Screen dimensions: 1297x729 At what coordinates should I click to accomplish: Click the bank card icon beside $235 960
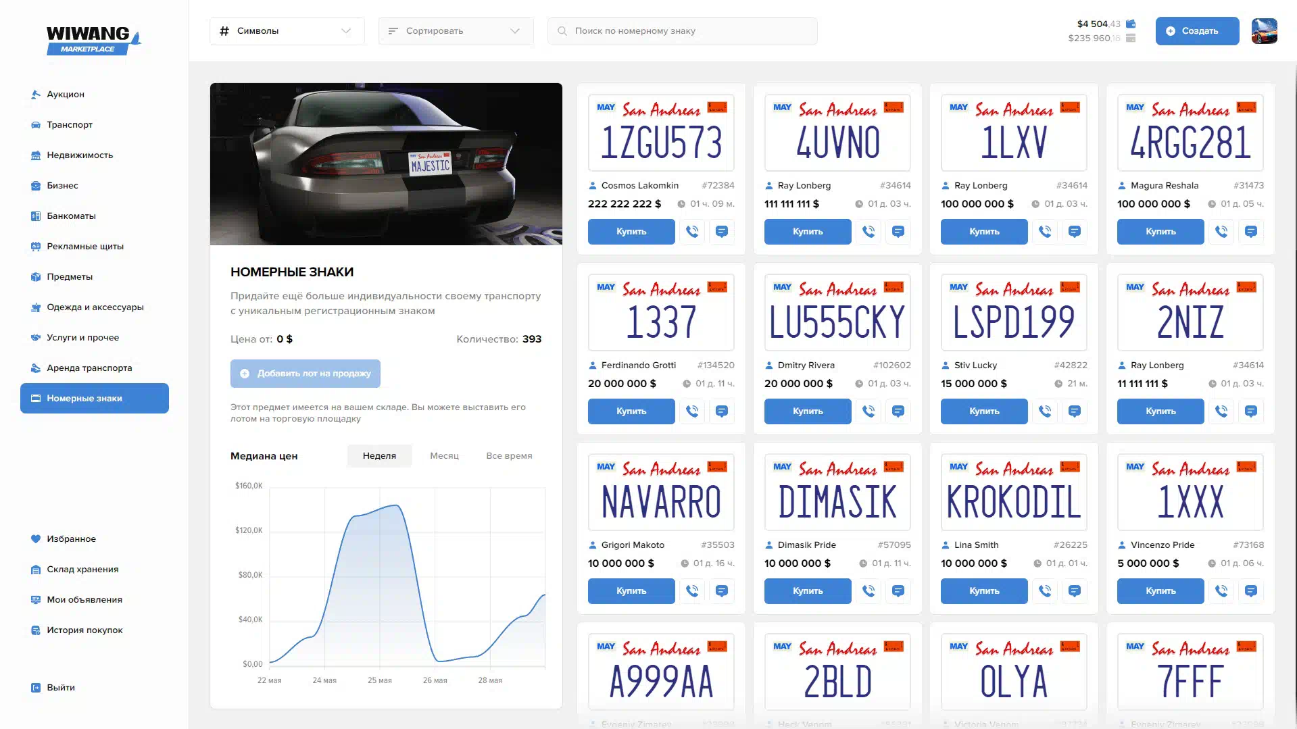click(x=1131, y=38)
